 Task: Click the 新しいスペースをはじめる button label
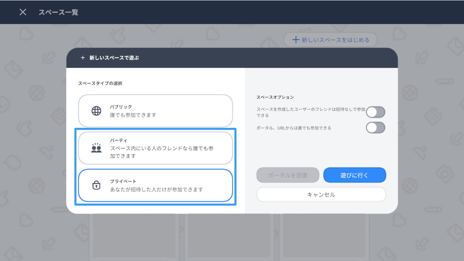coord(335,40)
